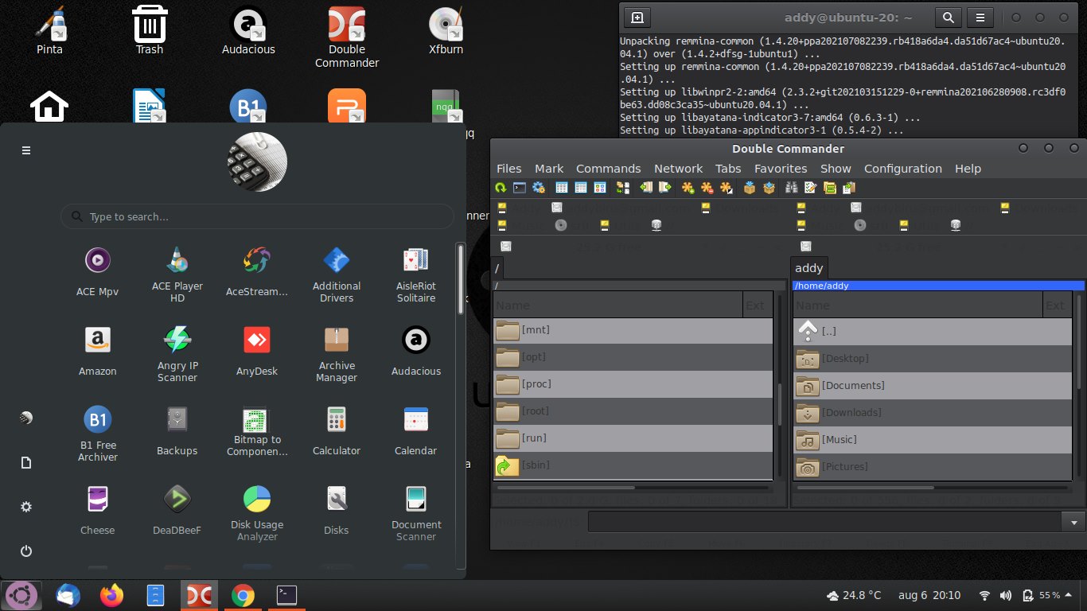This screenshot has width=1087, height=611.
Task: Open options via the blue gear toolbar icon
Action: point(539,188)
